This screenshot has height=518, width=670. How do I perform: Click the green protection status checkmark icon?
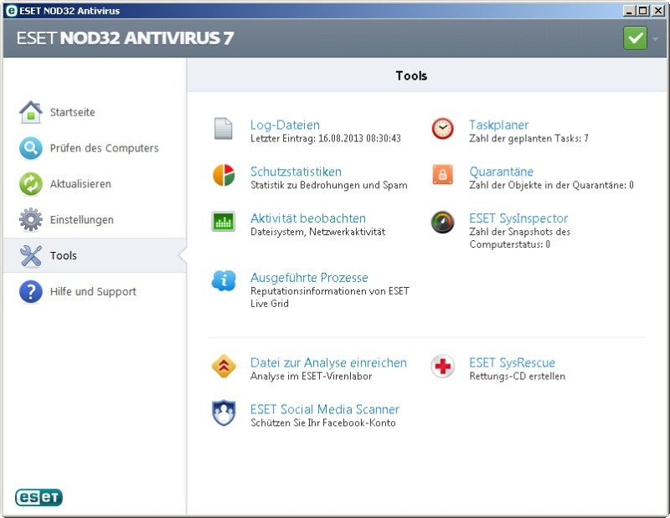(x=635, y=38)
